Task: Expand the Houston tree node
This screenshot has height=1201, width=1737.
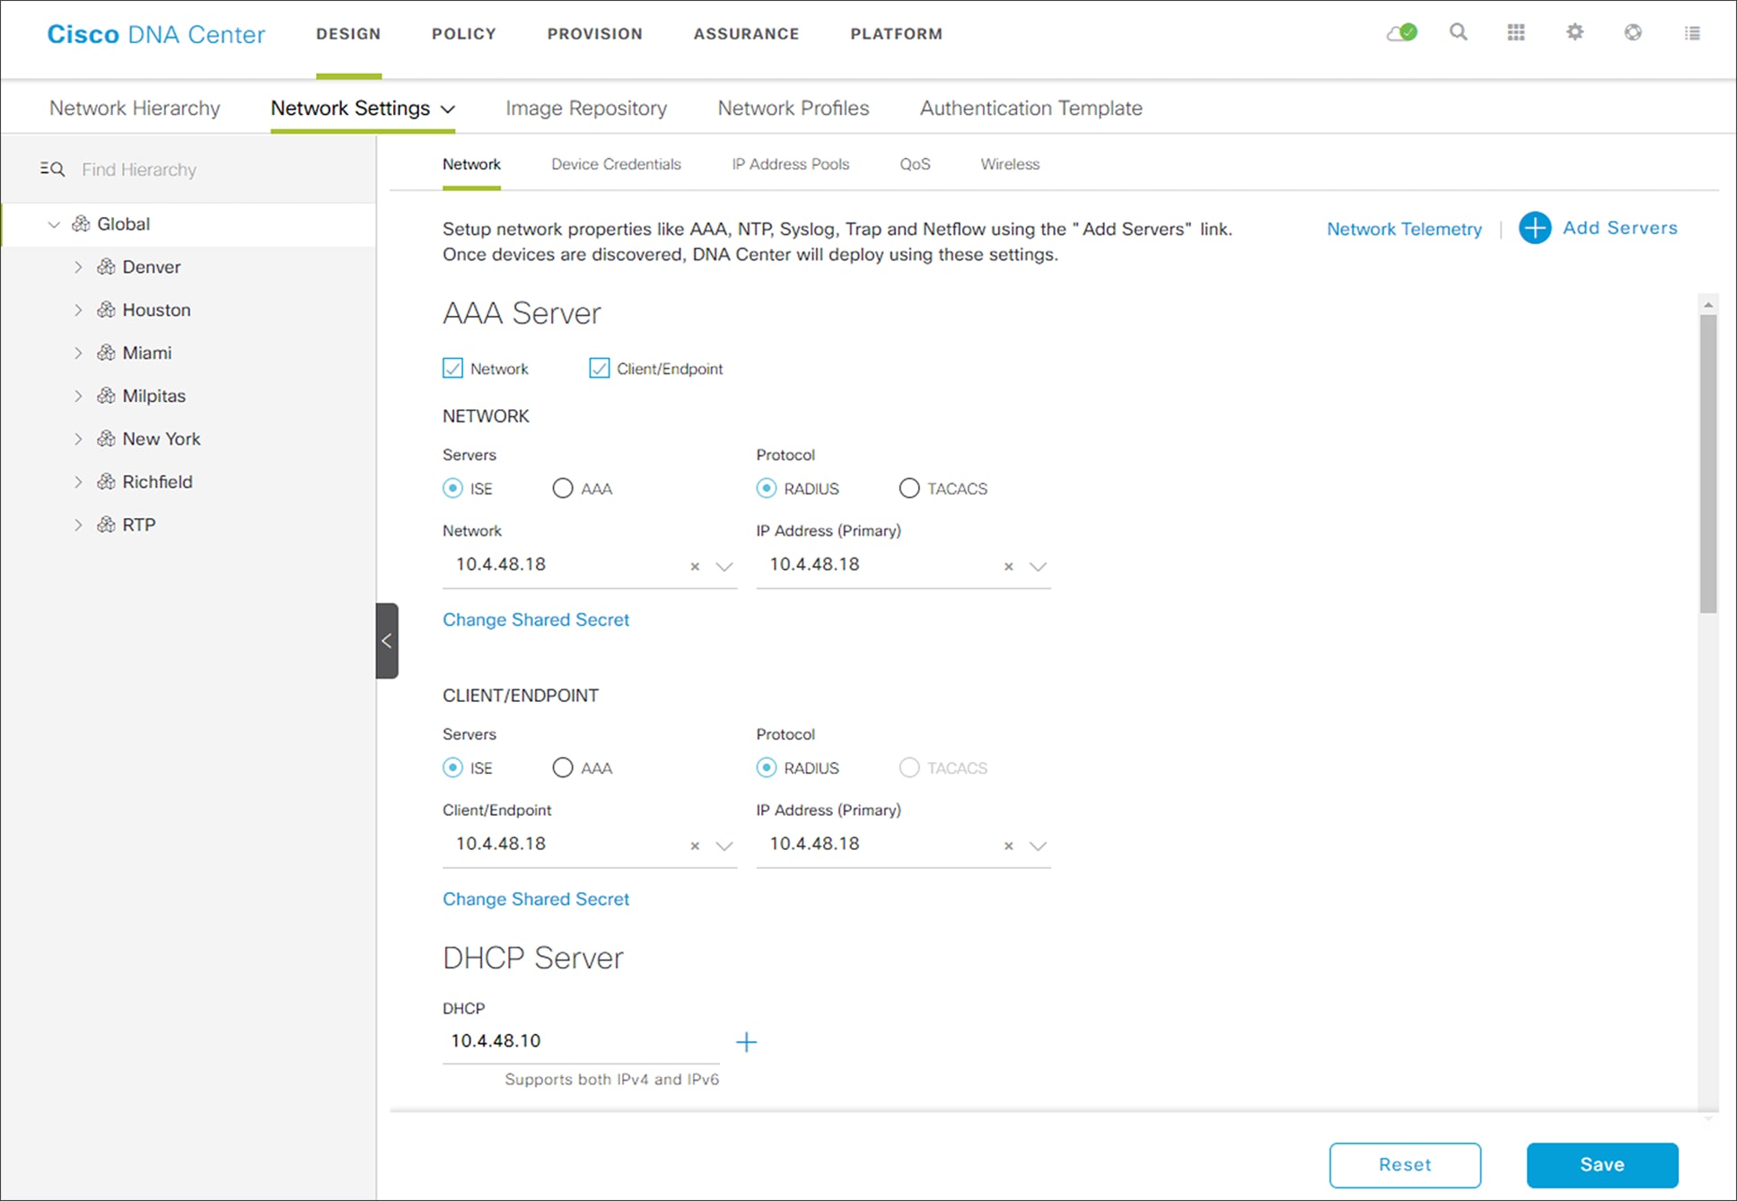Action: [x=78, y=310]
